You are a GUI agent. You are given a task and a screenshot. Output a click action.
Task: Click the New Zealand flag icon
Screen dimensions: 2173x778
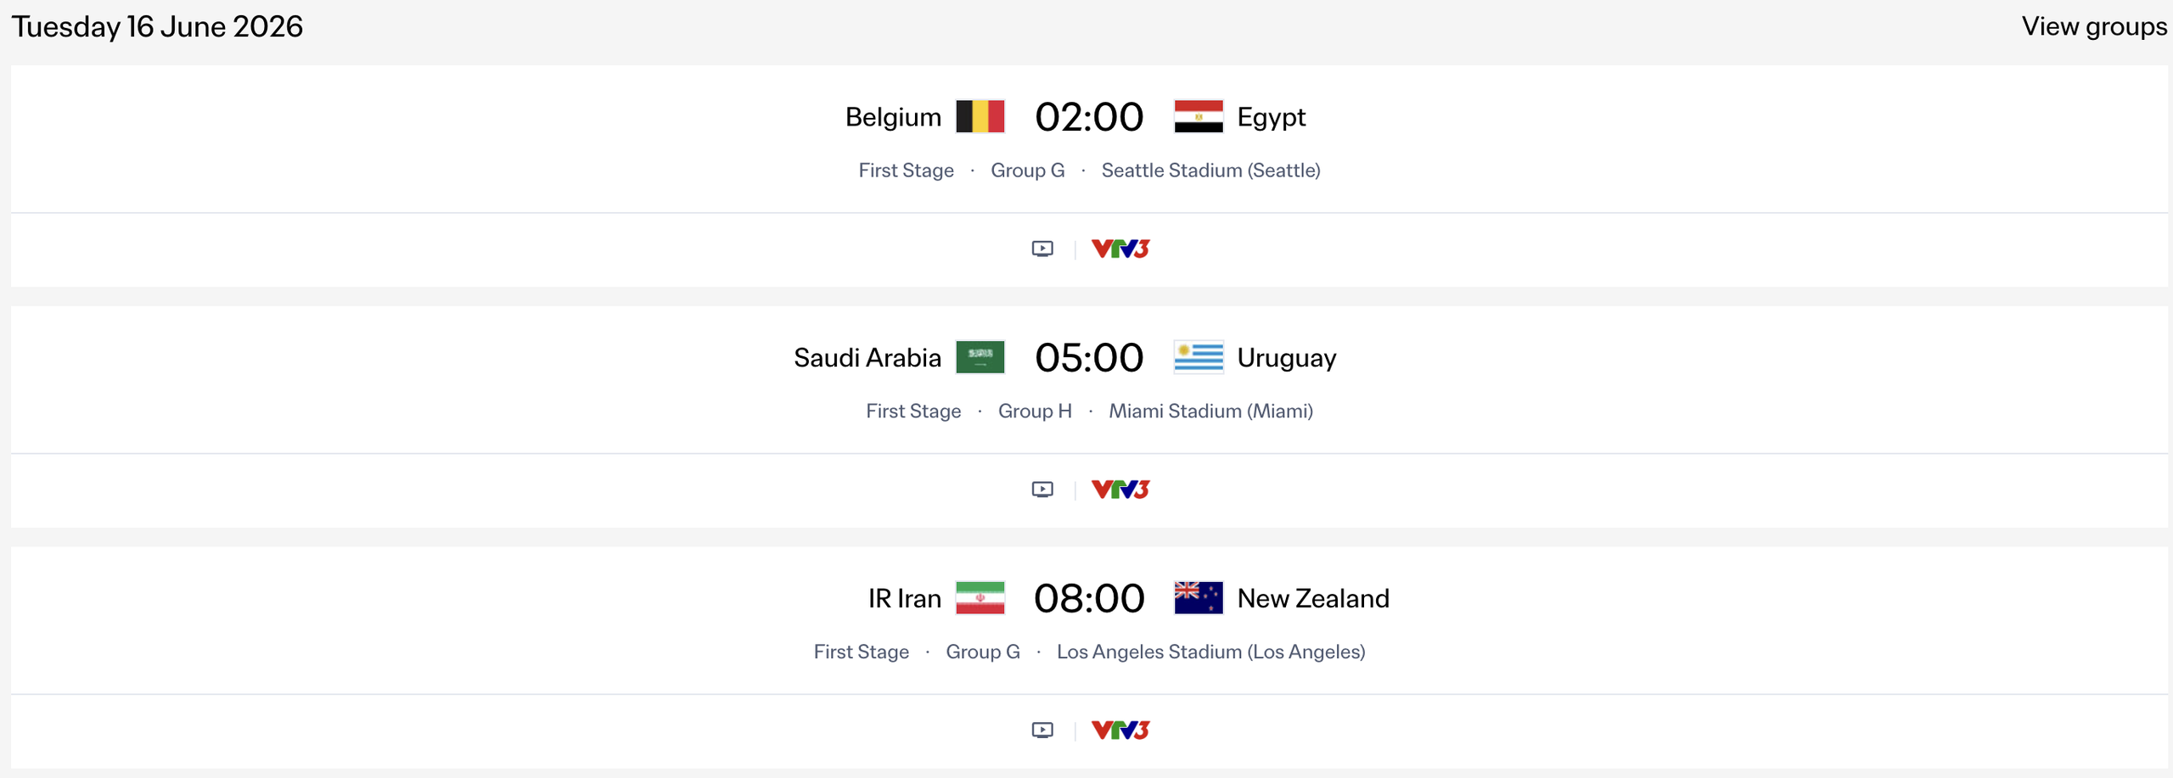1199,597
